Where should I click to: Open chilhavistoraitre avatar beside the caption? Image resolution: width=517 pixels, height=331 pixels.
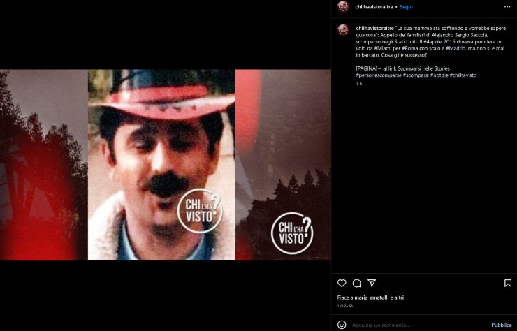(x=343, y=30)
